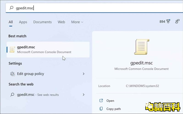183x114 pixels.
Task: Click into the gpedit.msc search input field
Action: [94, 8]
